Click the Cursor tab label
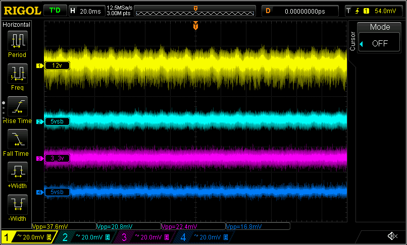The image size is (407, 245). pyautogui.click(x=352, y=41)
